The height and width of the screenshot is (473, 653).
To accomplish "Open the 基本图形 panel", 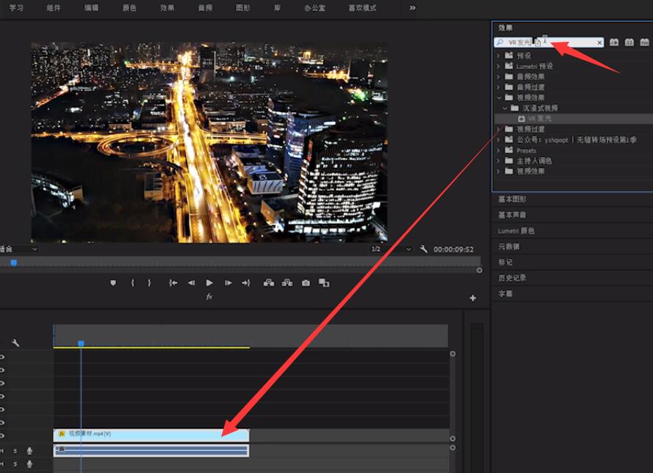I will tap(512, 199).
